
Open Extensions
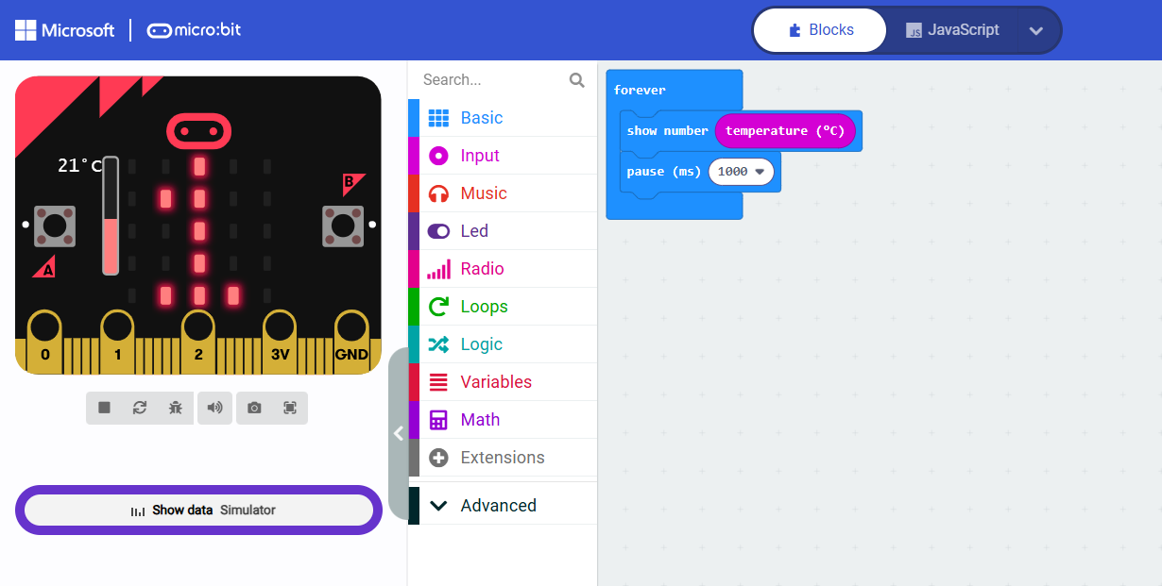(502, 458)
